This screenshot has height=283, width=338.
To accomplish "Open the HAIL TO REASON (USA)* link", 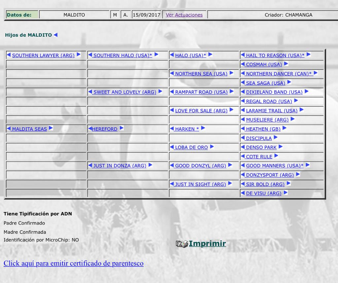I will click(x=275, y=55).
